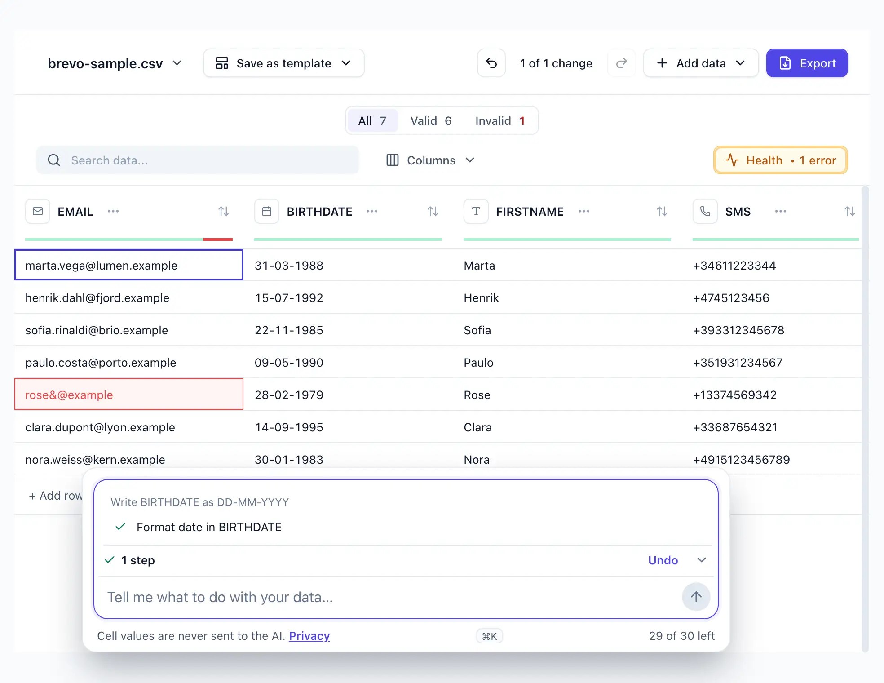
Task: Switch to the Invalid rows tab
Action: click(x=500, y=121)
